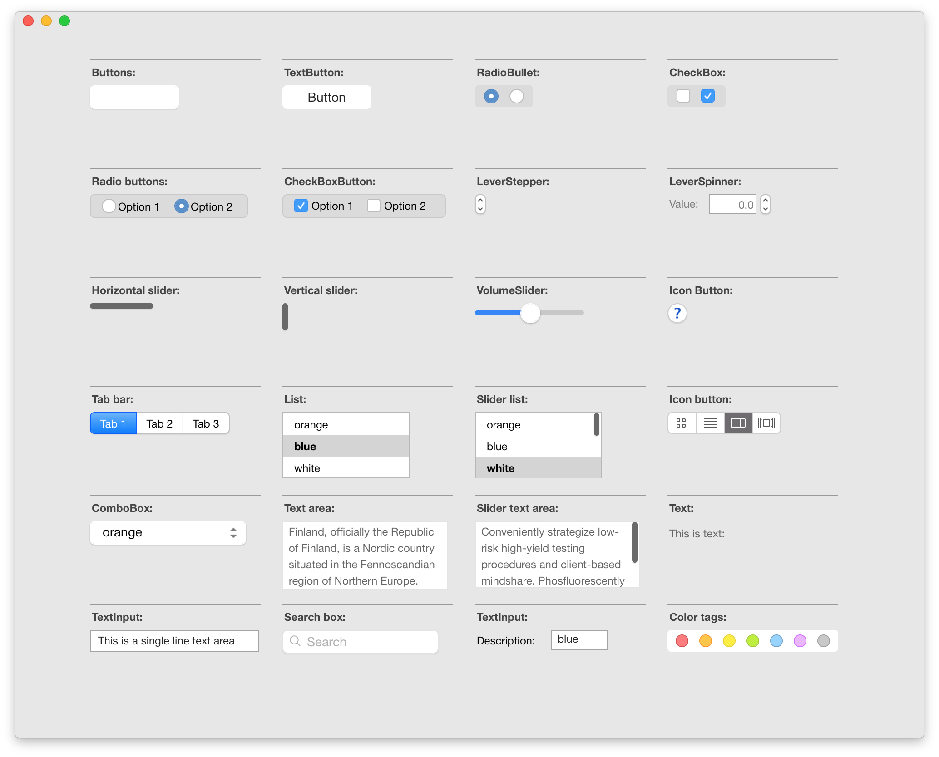
Task: Pick the red color tag
Action: point(682,641)
